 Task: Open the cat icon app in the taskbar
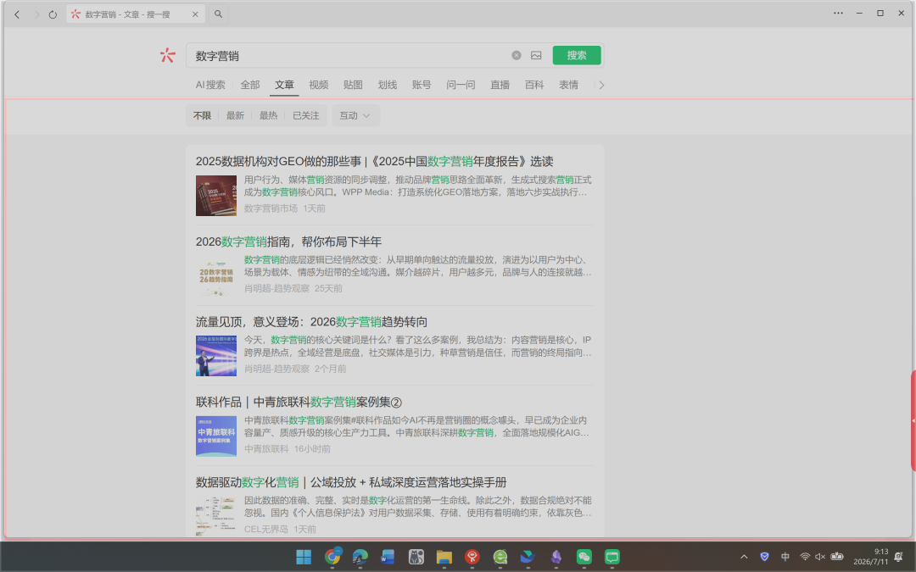[x=416, y=557]
